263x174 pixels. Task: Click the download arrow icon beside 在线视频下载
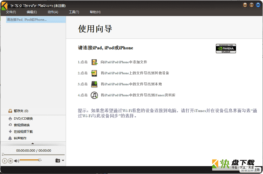(x=10, y=131)
